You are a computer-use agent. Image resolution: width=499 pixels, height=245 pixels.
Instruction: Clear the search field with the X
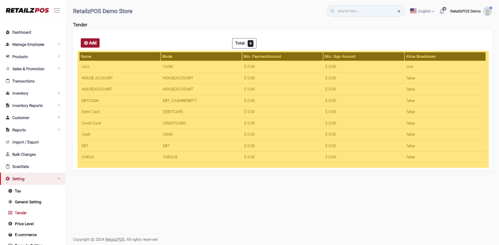398,11
